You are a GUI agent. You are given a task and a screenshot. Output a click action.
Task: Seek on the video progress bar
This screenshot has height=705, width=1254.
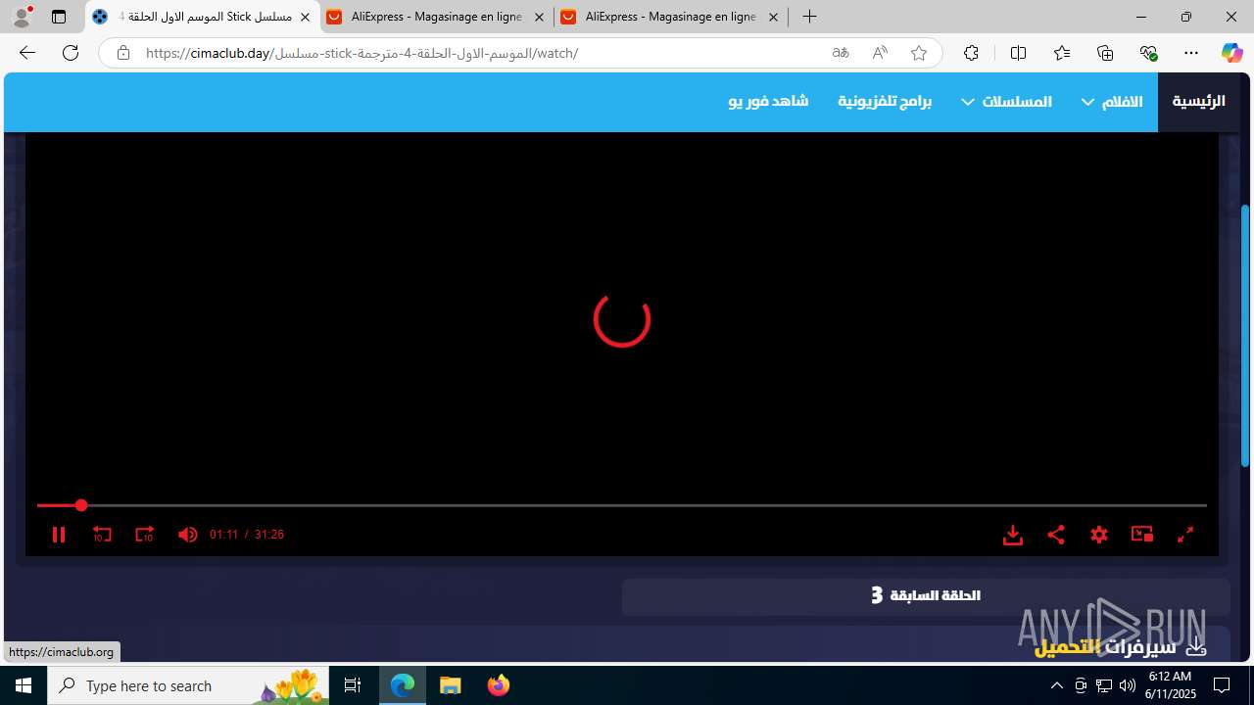click(622, 505)
